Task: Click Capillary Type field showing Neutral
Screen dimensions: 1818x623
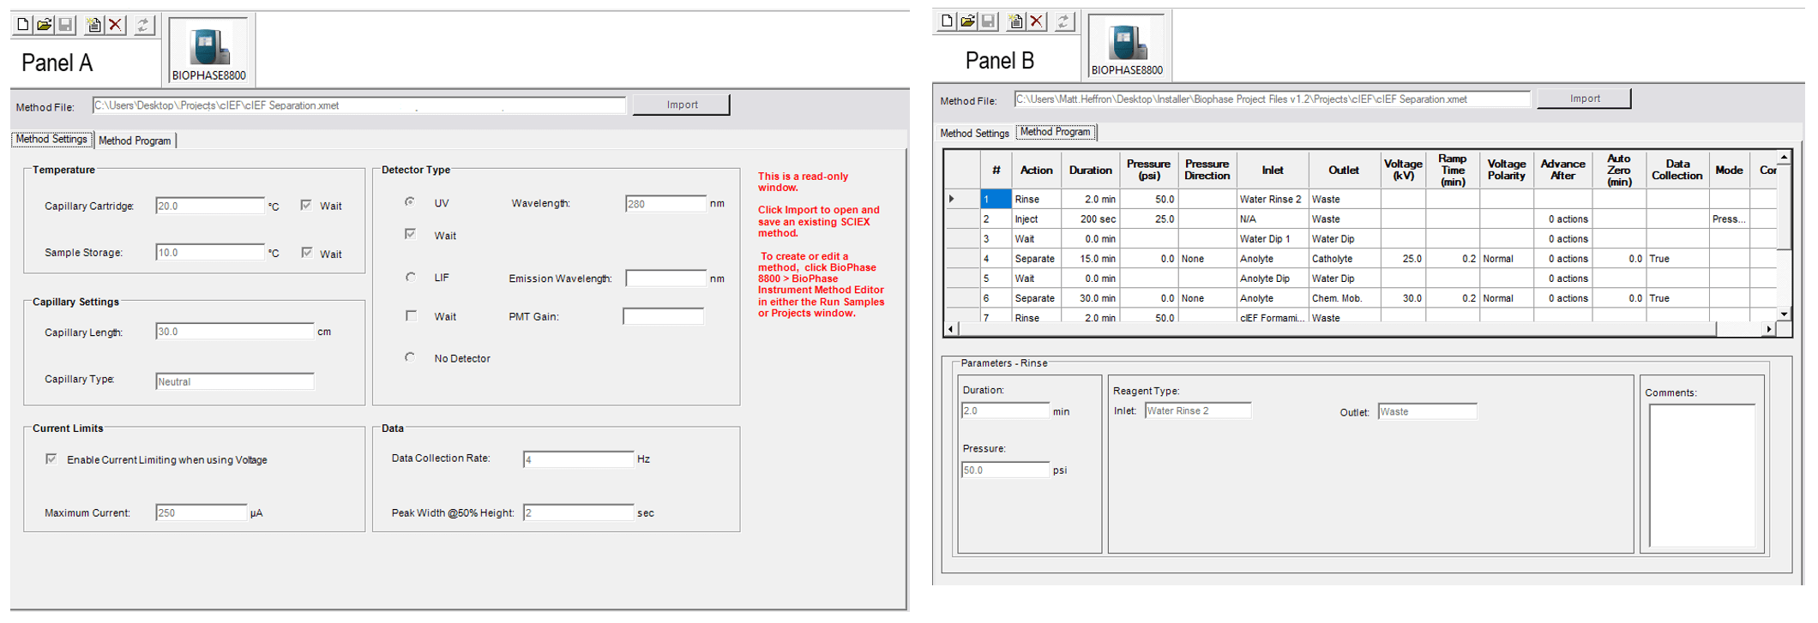Action: (x=234, y=381)
